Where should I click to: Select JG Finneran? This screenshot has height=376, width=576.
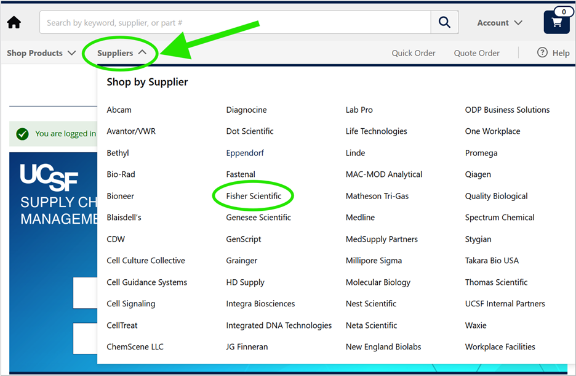[247, 346]
